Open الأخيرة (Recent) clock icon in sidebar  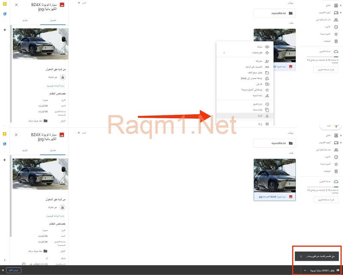[336, 27]
